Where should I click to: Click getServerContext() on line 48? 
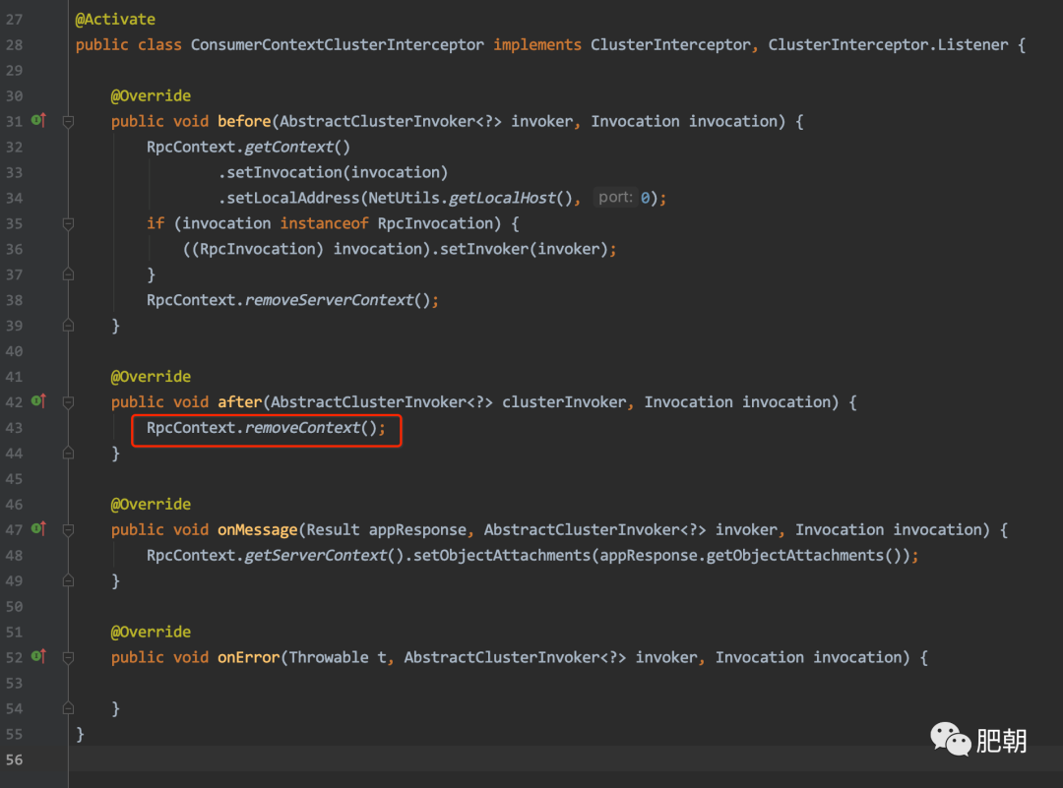[324, 556]
